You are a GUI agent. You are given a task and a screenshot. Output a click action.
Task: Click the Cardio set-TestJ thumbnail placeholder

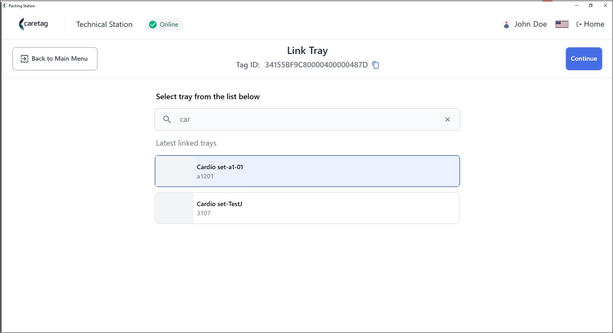(x=175, y=208)
